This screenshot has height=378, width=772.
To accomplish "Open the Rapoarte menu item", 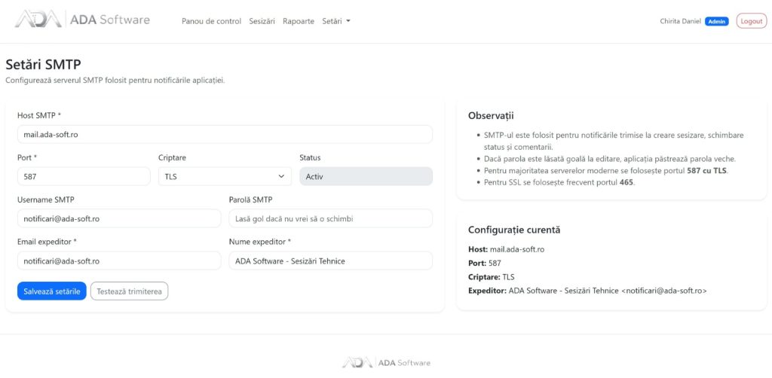I will pyautogui.click(x=299, y=22).
